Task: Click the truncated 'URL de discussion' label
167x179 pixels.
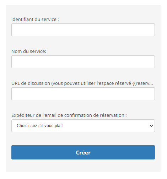Action: tap(82, 83)
